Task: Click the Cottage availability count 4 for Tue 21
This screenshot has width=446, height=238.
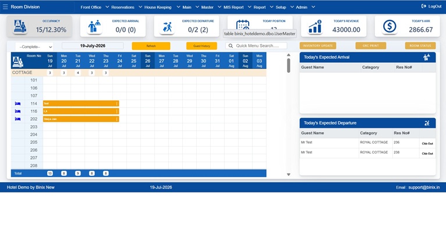Action: pos(77,73)
